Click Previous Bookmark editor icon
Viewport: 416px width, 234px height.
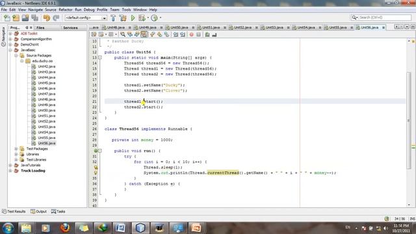point(152,34)
